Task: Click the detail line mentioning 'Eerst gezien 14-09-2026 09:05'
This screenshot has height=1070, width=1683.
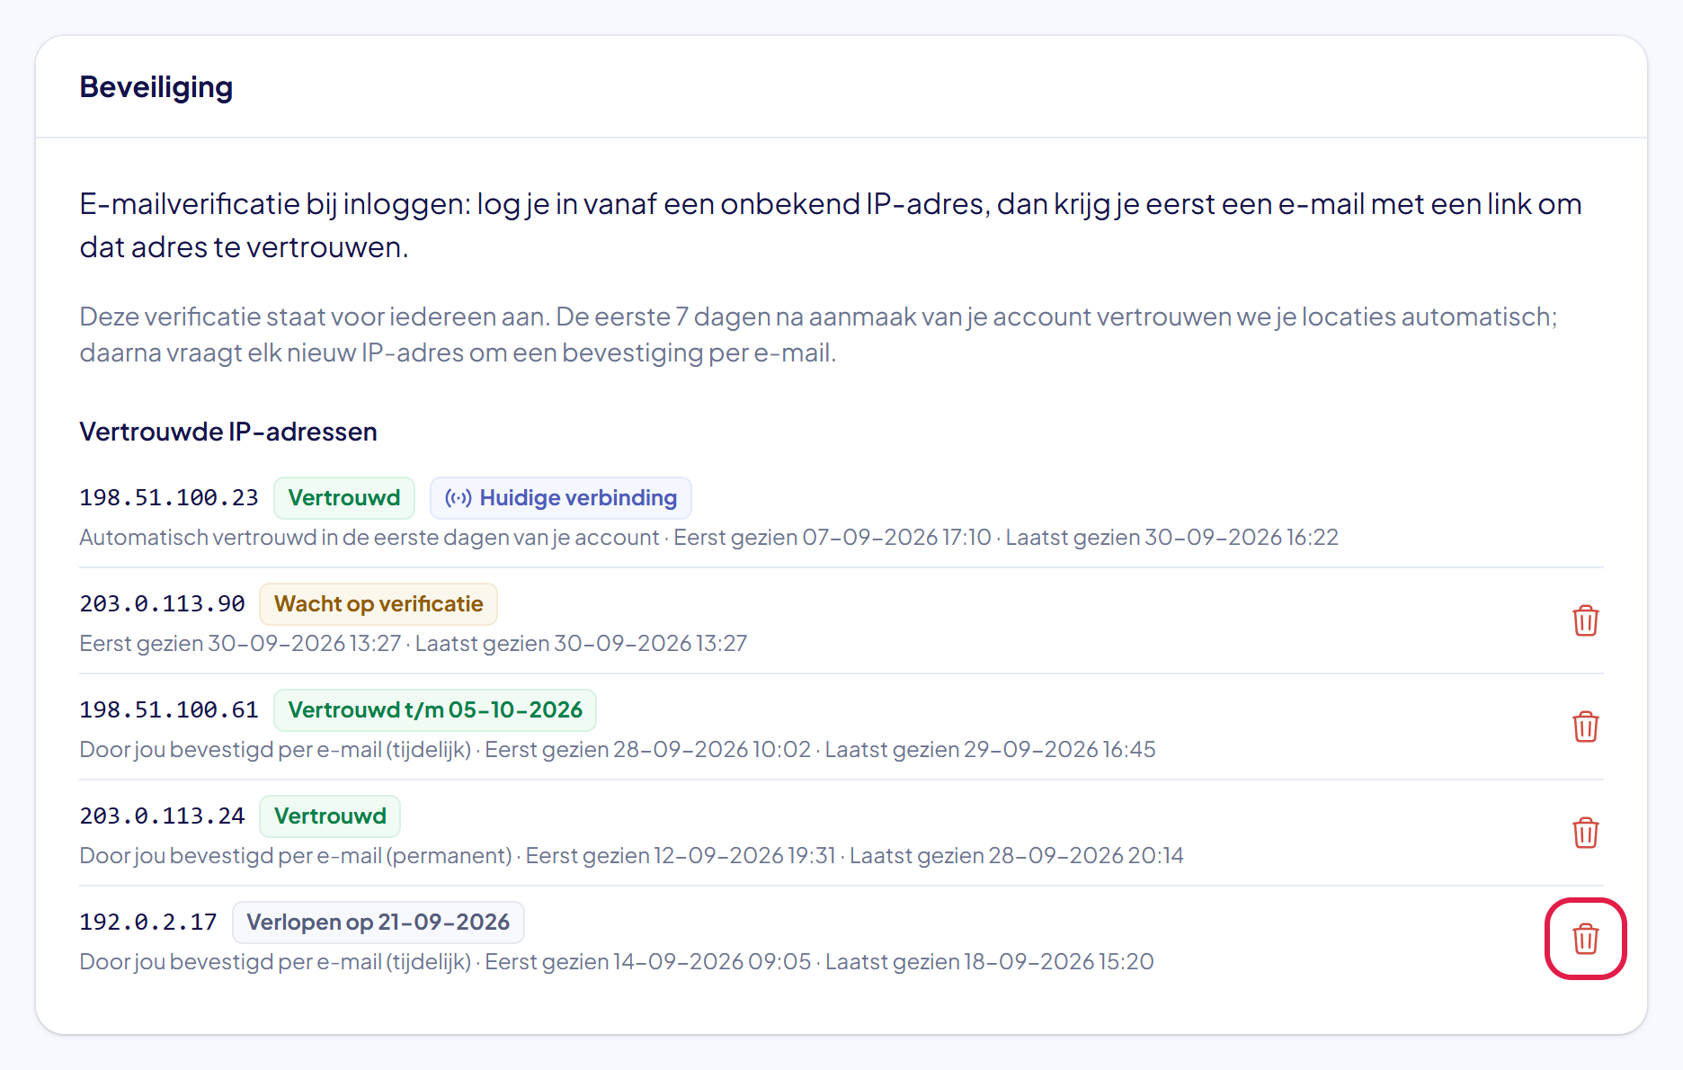Action: coord(617,962)
